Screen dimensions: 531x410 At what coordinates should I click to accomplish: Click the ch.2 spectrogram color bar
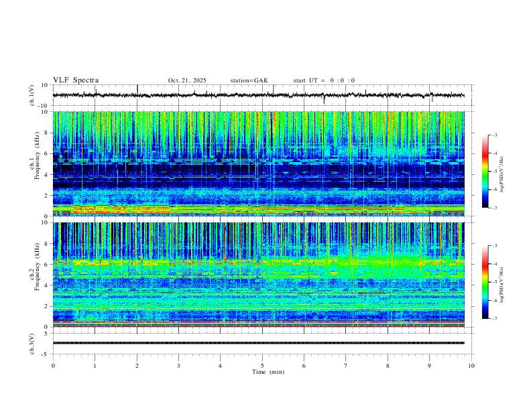coord(485,282)
